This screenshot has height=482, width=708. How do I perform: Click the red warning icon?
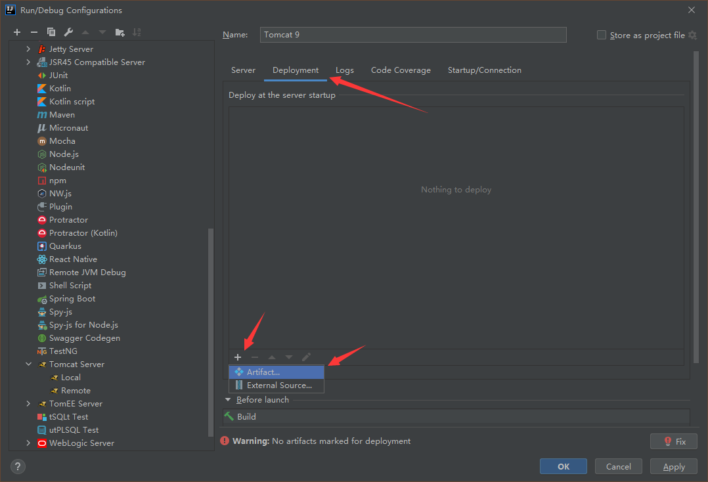225,441
